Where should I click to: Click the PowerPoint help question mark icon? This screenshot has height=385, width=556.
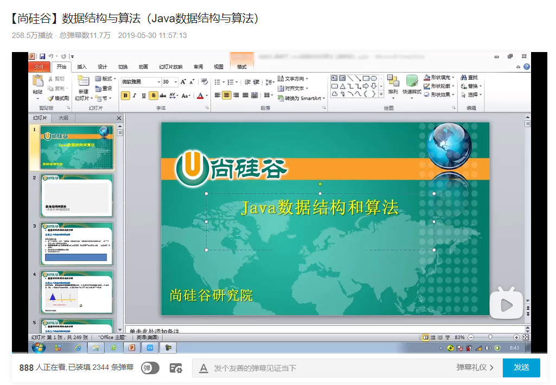[527, 67]
